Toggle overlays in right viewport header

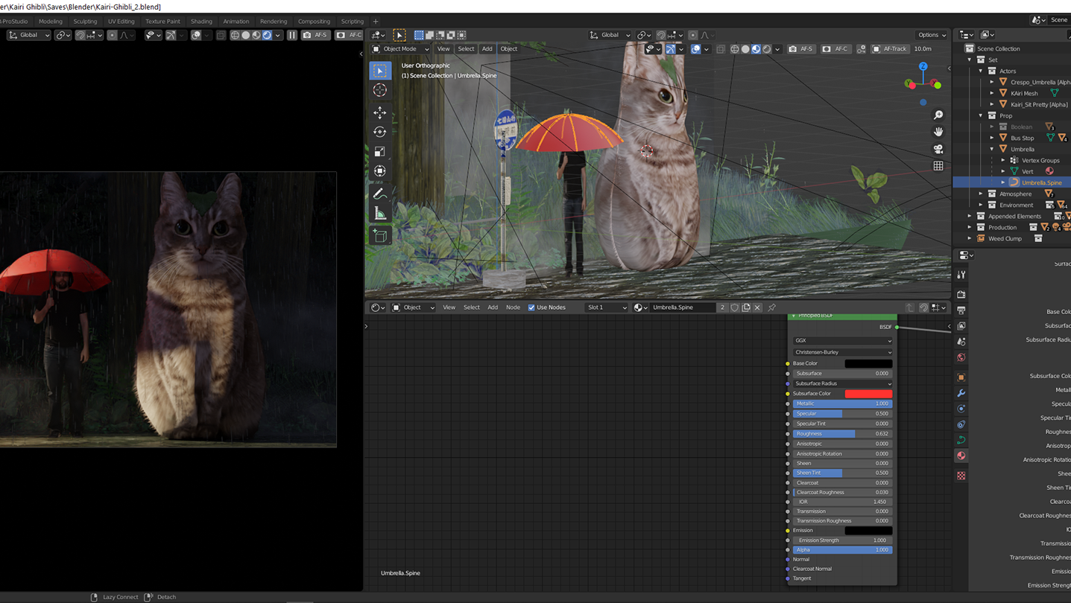[x=695, y=49]
